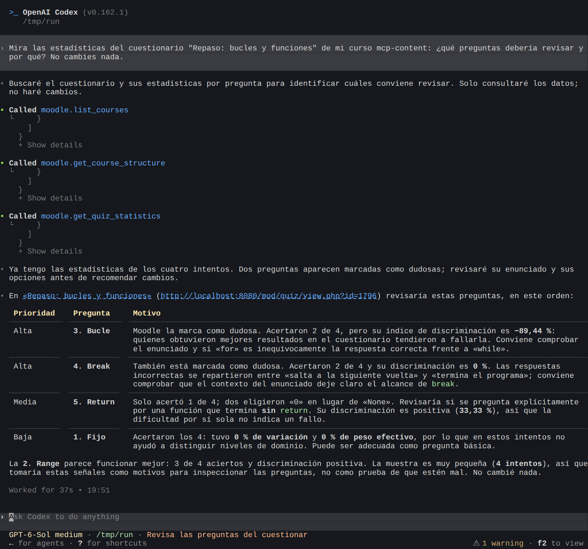Select the Pregunta column header
The image size is (588, 549).
(x=92, y=313)
